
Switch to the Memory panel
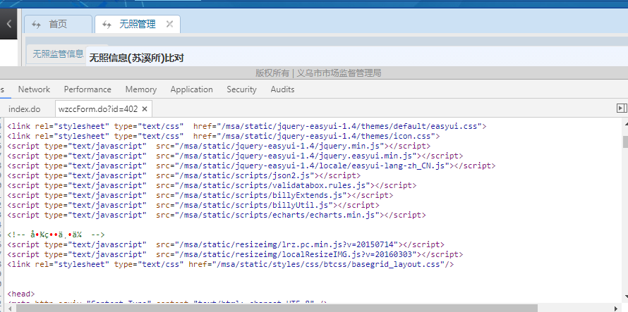point(140,89)
